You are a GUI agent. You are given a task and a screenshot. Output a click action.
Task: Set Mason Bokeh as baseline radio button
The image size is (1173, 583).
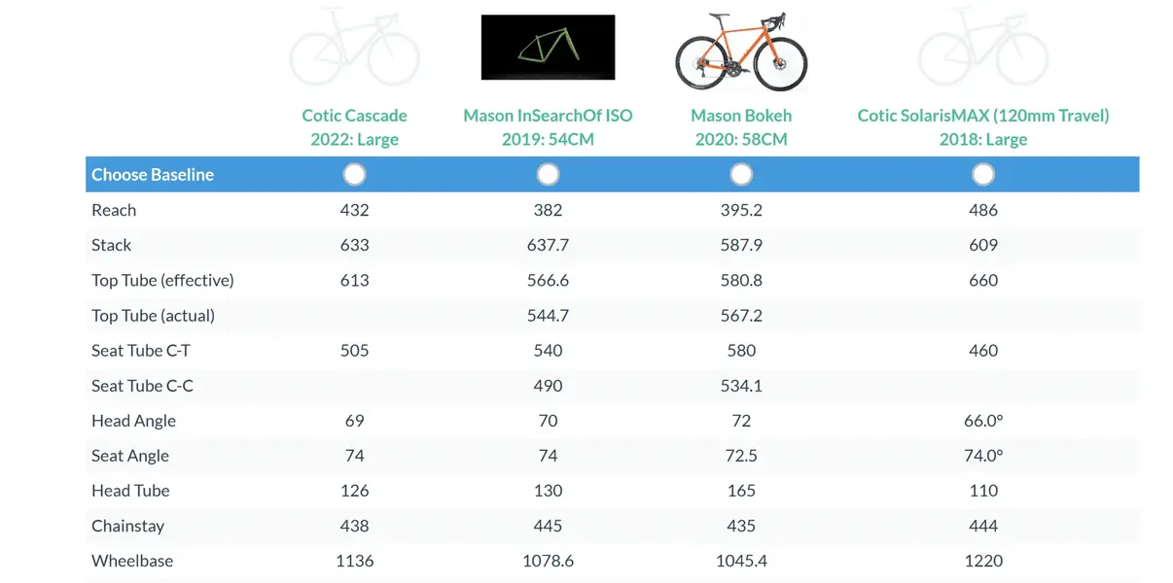pyautogui.click(x=741, y=174)
